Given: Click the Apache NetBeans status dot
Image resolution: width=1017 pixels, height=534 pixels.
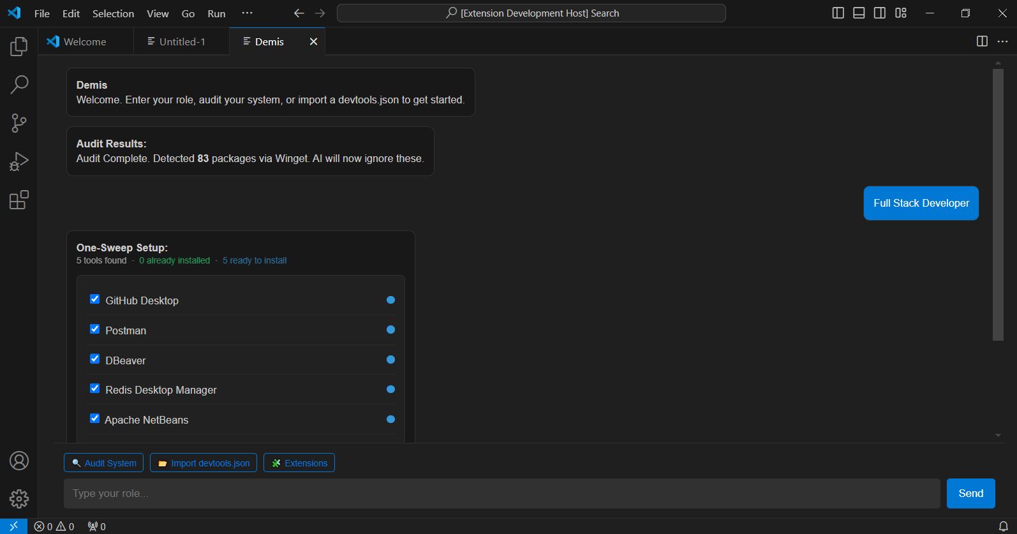Looking at the screenshot, I should (391, 419).
